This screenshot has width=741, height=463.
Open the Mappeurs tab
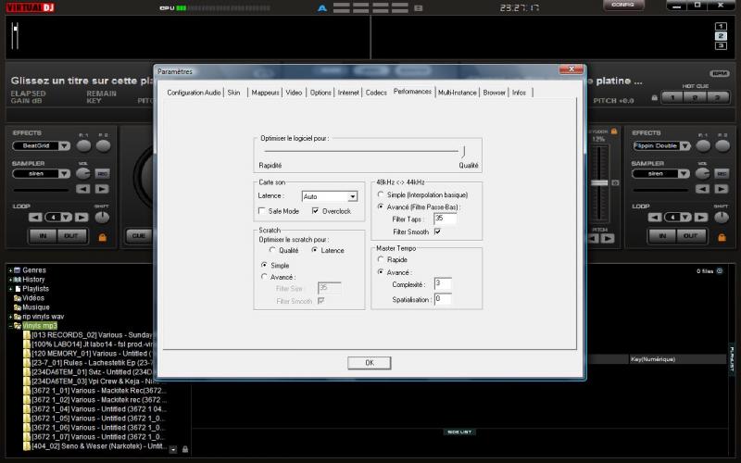click(265, 93)
